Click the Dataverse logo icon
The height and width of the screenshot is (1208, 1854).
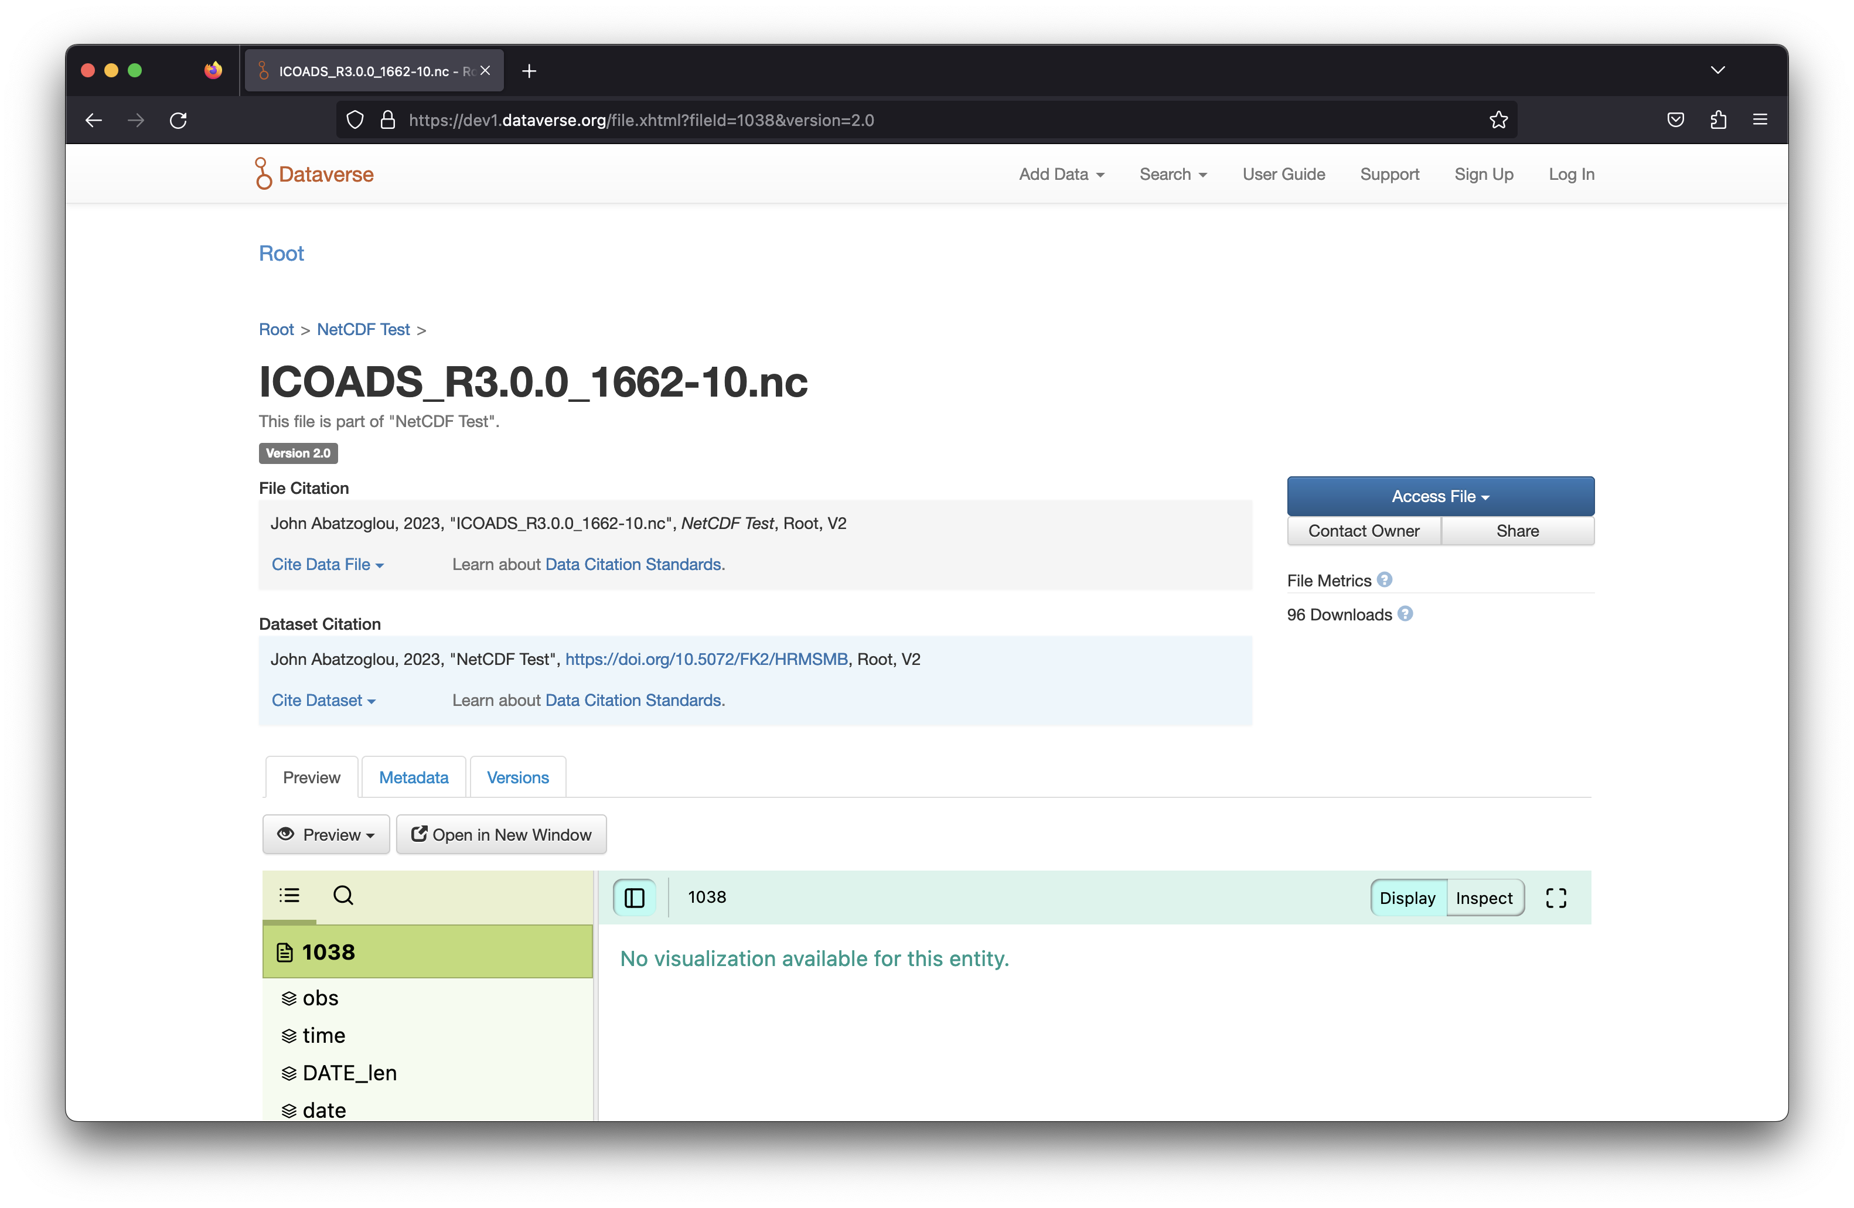pyautogui.click(x=263, y=173)
